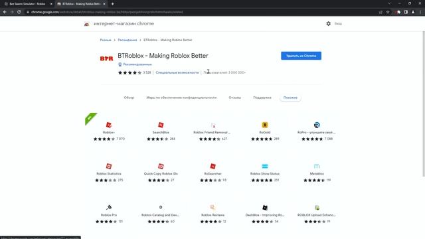Open Roblox Catalog and Dev extension icon
This screenshot has width=425, height=239.
click(161, 207)
